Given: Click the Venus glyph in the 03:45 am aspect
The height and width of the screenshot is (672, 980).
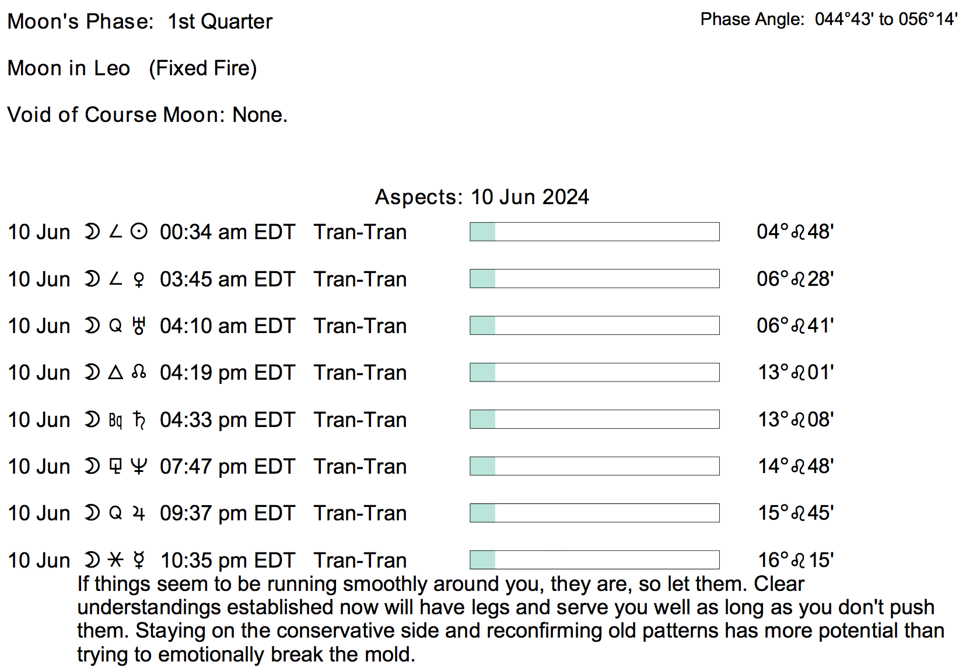Looking at the screenshot, I should click(139, 279).
